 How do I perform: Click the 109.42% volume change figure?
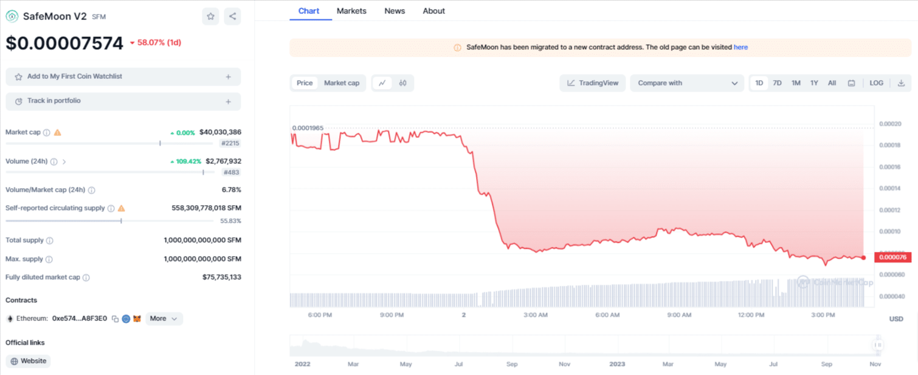[185, 161]
